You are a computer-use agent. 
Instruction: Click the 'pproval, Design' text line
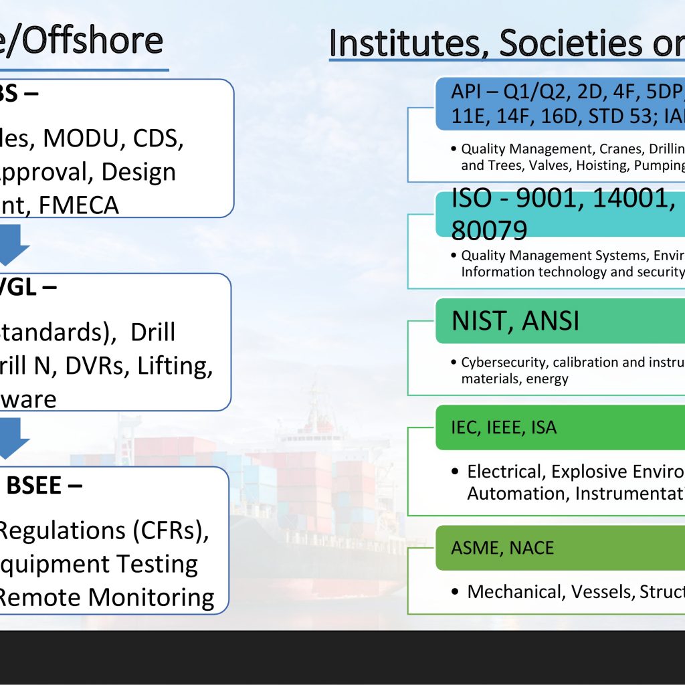coord(88,172)
